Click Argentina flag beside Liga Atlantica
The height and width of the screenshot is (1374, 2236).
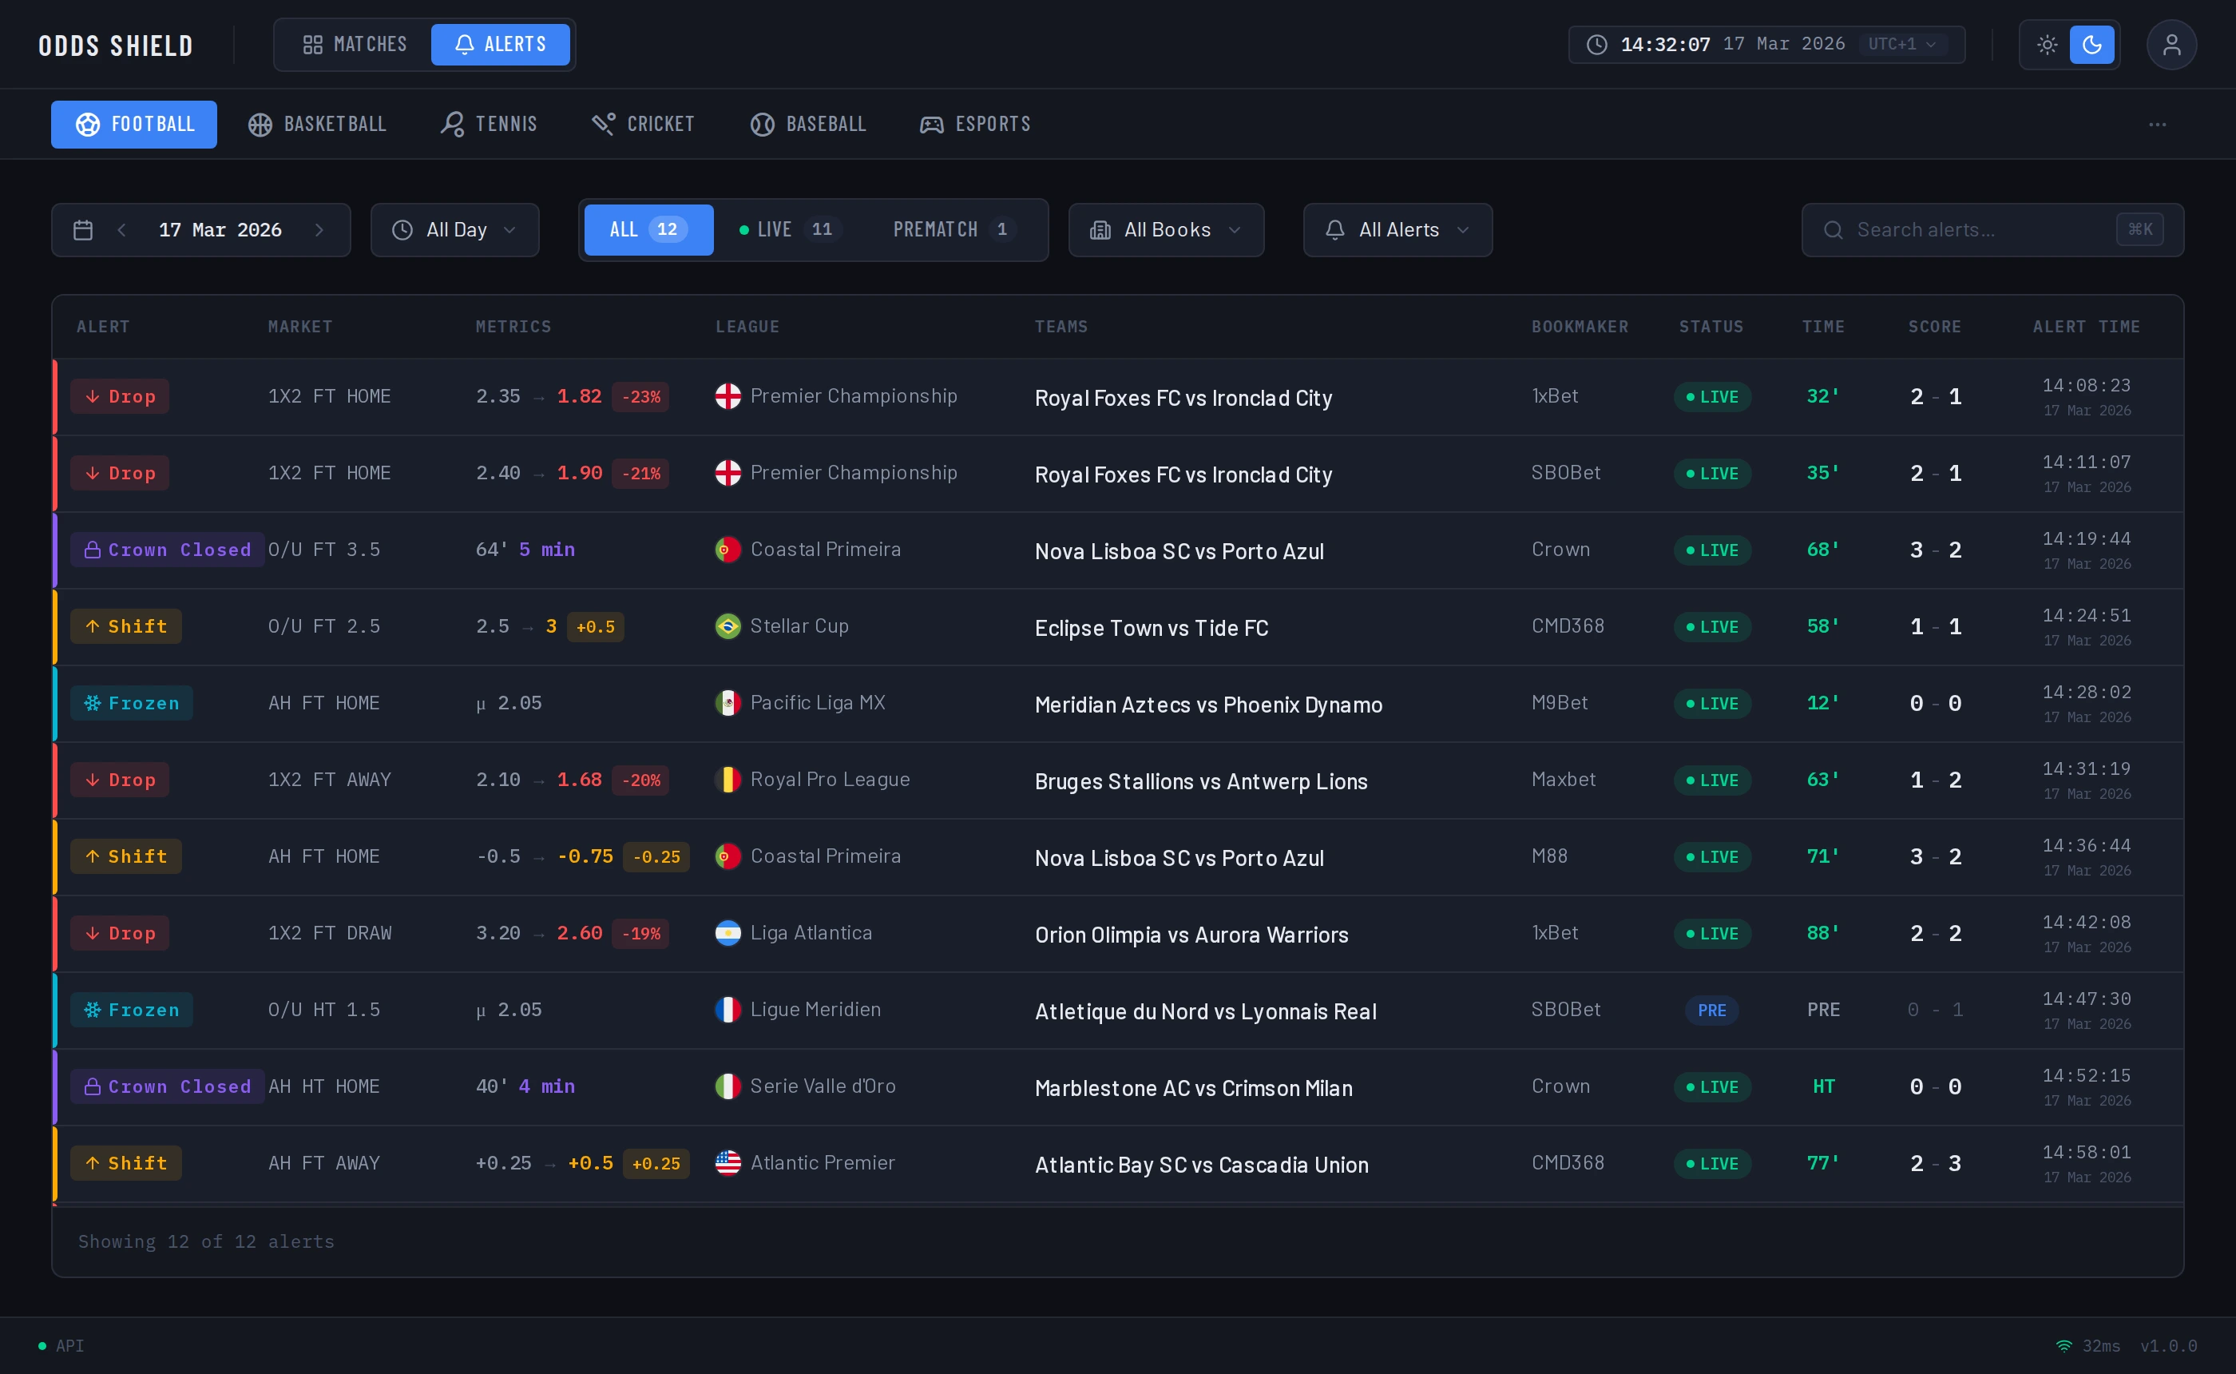tap(728, 933)
